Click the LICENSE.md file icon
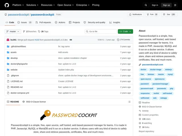The image size is (182, 136). tap(8, 81)
